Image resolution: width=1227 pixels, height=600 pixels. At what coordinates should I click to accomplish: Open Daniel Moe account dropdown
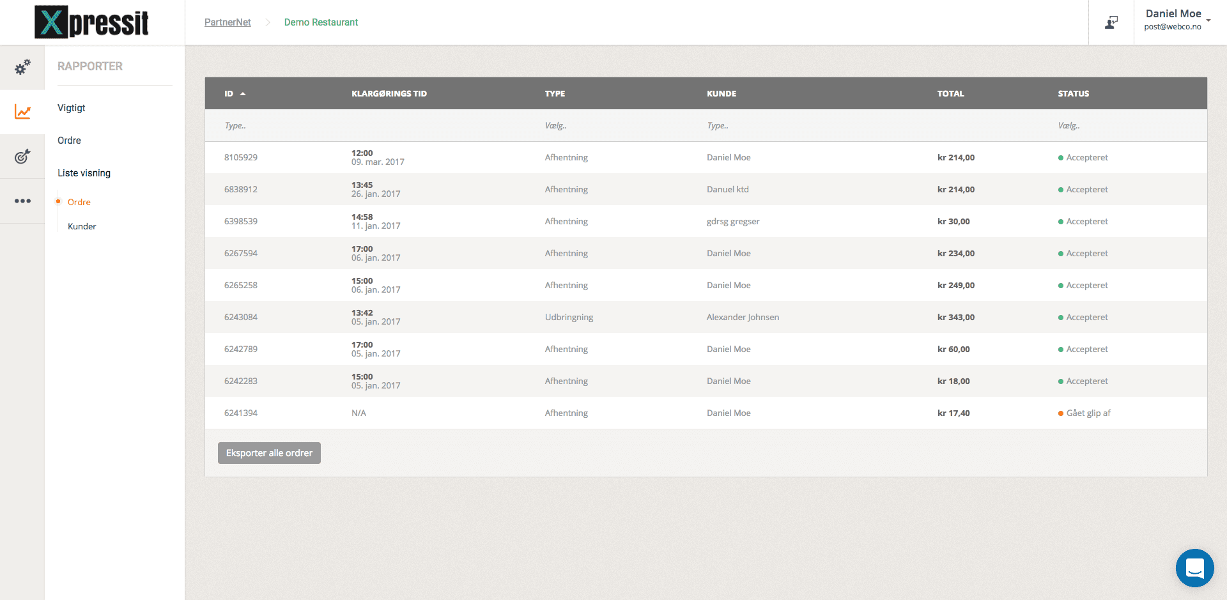click(1178, 20)
